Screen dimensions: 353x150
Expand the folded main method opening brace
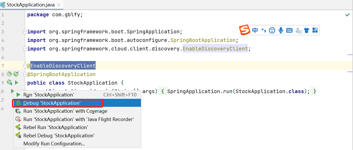(x=163, y=91)
